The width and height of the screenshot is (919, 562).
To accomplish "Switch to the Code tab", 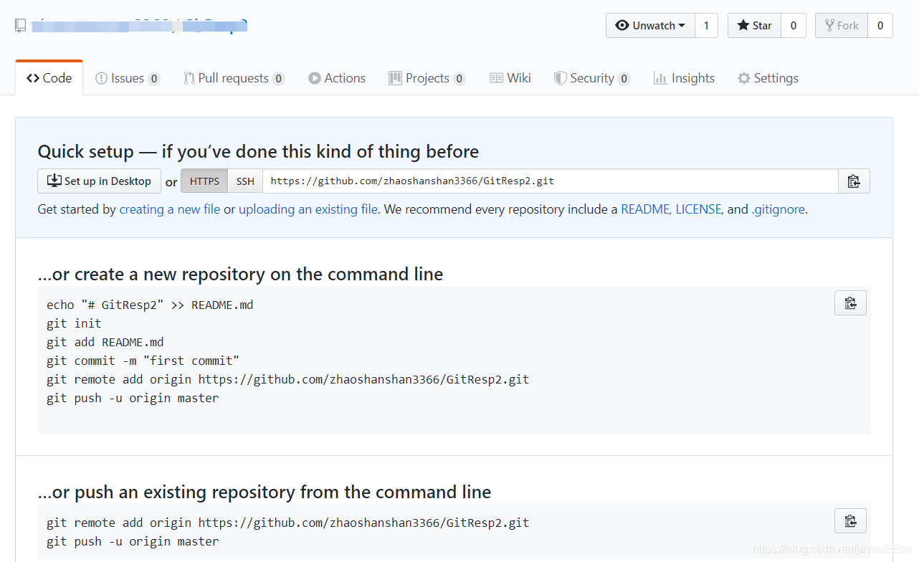I will [49, 78].
